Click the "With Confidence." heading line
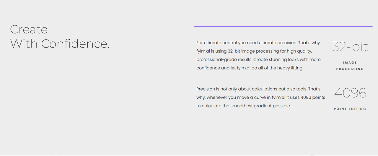The width and height of the screenshot is (378, 156). pos(60,44)
